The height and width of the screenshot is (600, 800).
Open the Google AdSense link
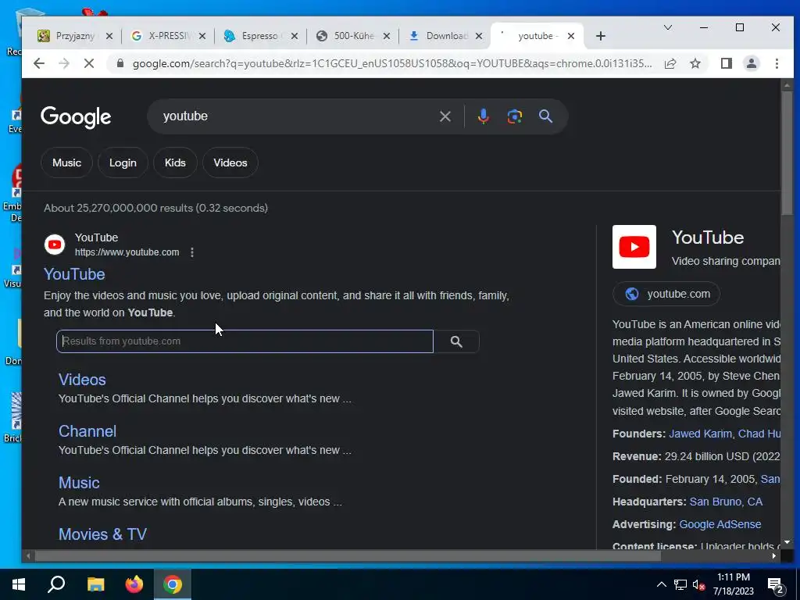point(720,524)
